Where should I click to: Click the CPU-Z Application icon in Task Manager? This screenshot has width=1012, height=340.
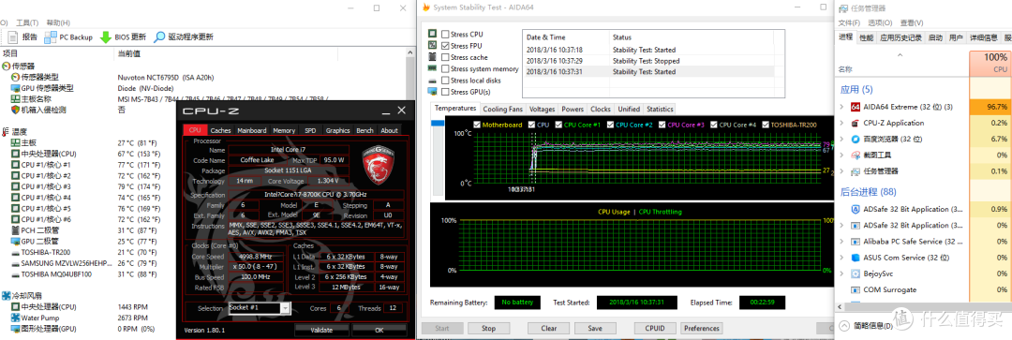[856, 123]
